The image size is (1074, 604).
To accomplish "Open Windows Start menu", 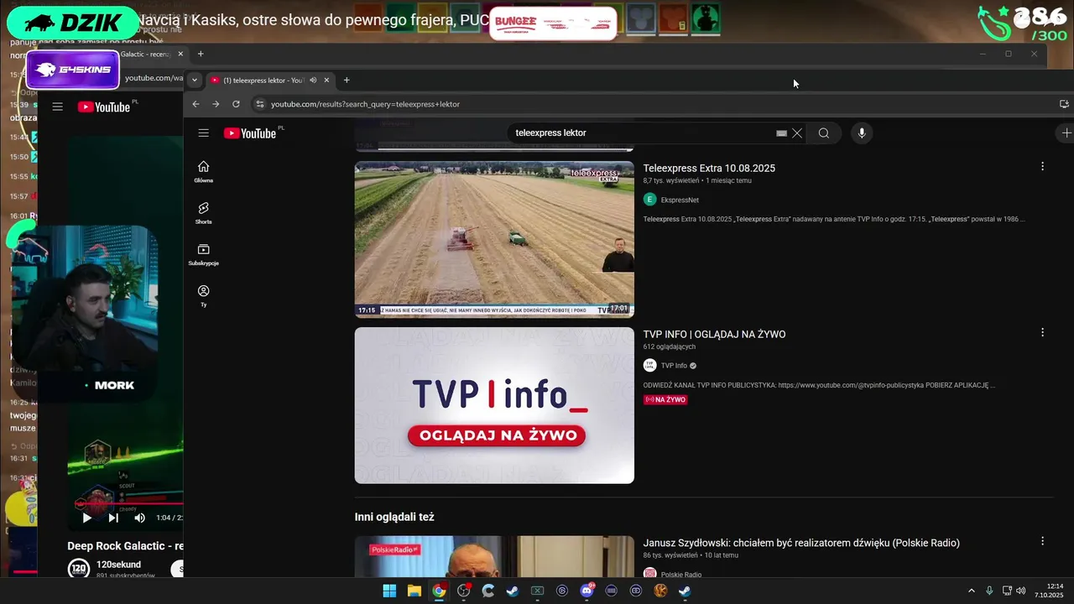I will pos(389,591).
